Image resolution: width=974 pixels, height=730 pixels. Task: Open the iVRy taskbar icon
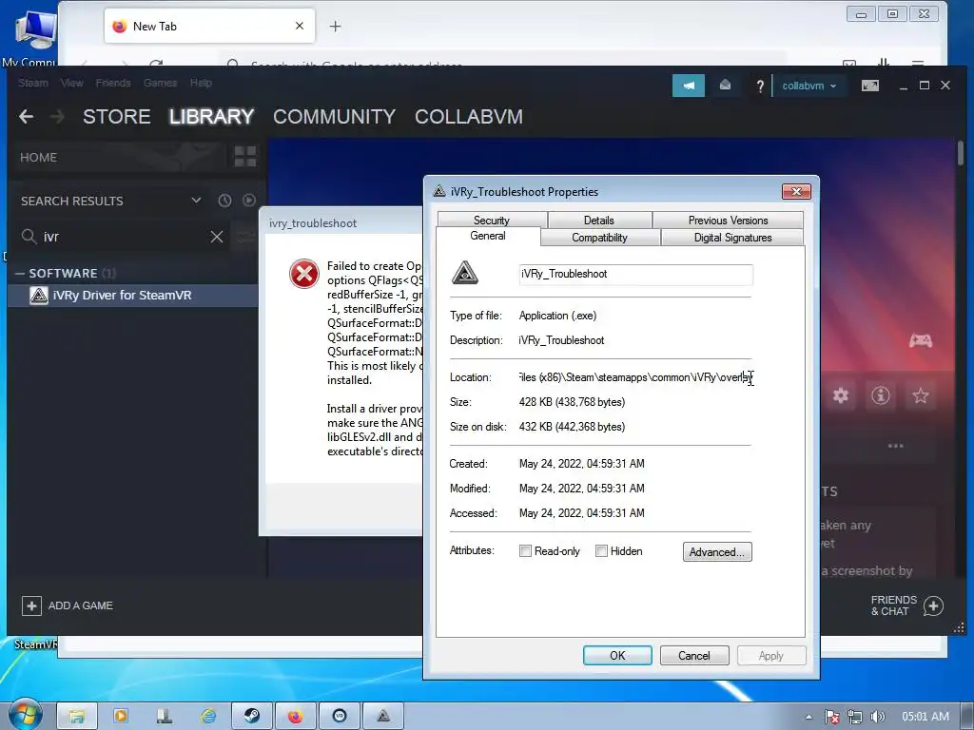tap(383, 717)
